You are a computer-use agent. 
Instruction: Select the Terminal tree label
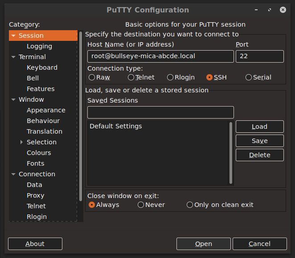click(32, 57)
